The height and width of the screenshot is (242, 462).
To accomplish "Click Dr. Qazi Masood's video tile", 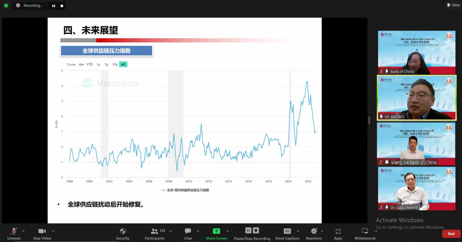I will tap(416, 188).
